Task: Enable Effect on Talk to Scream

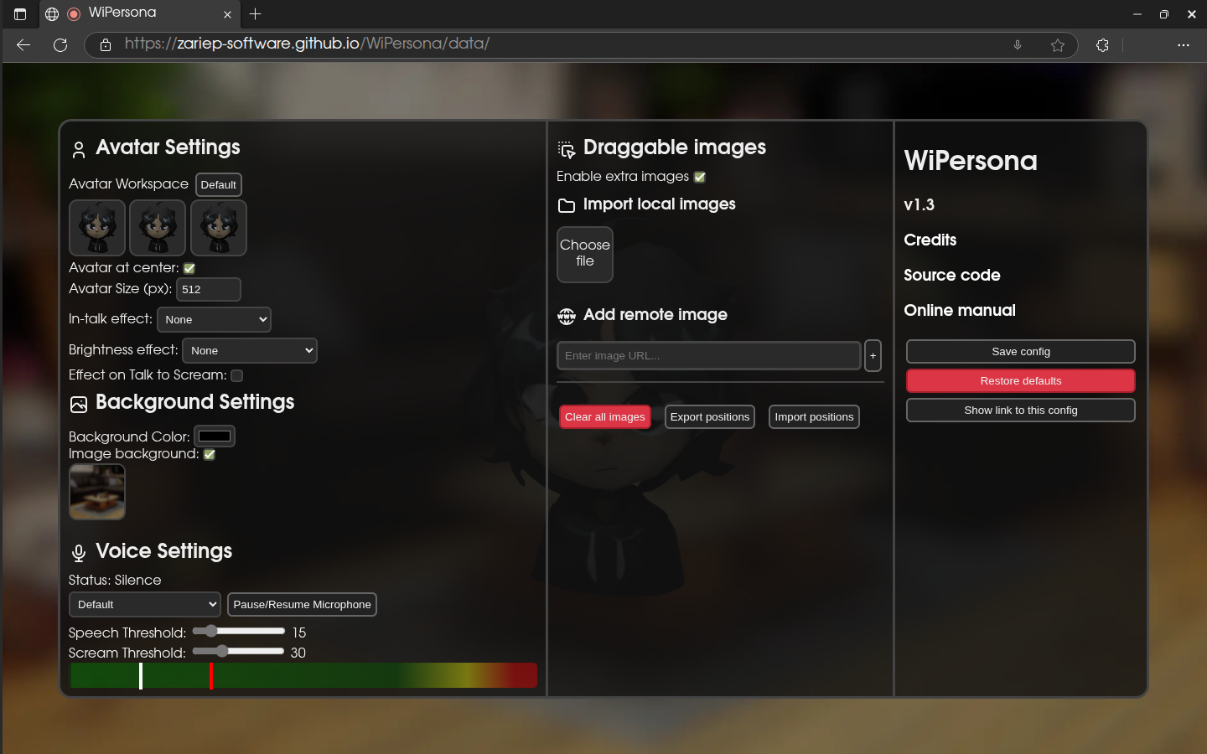Action: pyautogui.click(x=237, y=375)
